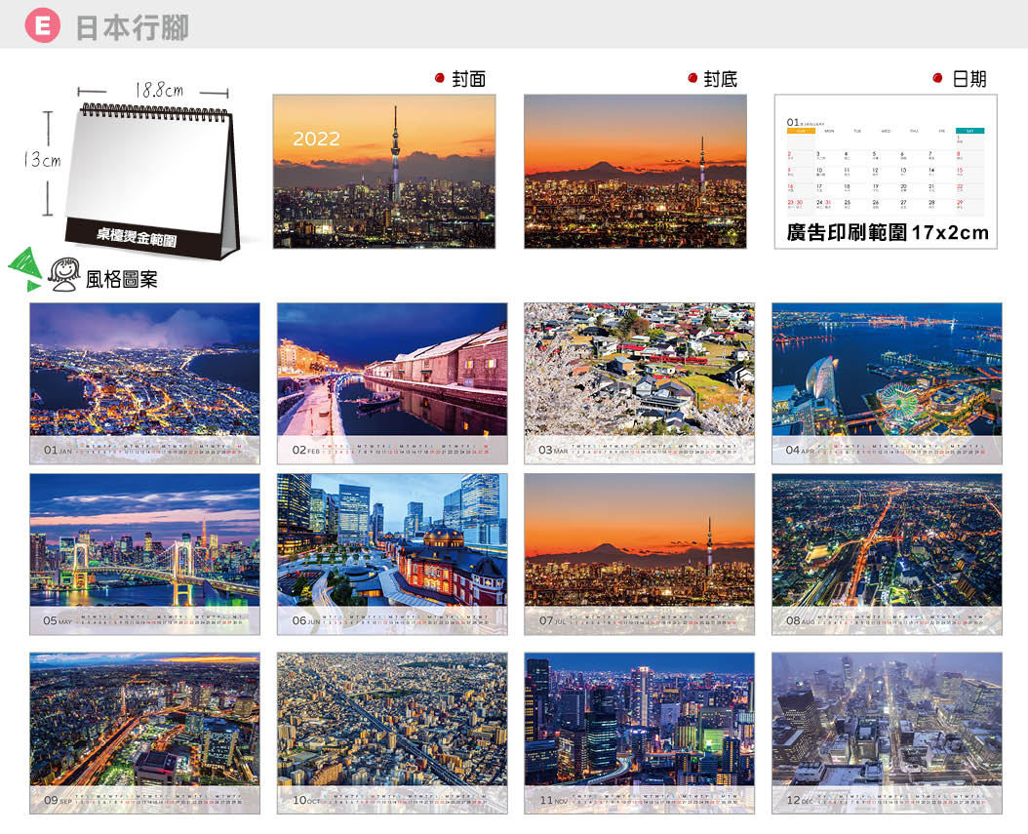Click the red dot beside 日期

click(937, 78)
